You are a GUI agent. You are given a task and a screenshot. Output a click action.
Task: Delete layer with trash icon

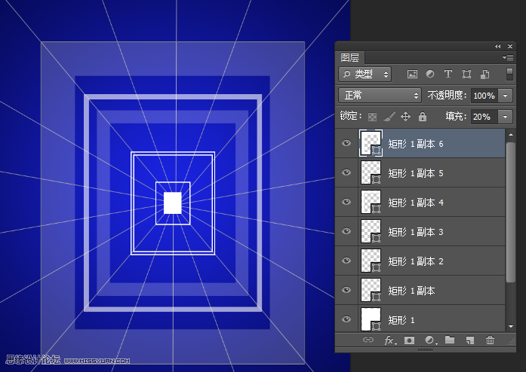pos(490,340)
